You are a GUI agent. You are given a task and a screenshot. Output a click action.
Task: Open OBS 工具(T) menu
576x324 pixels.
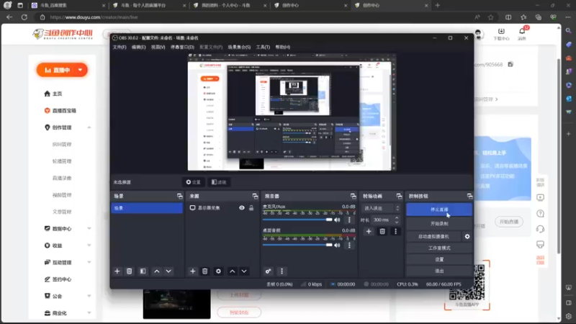click(x=263, y=47)
